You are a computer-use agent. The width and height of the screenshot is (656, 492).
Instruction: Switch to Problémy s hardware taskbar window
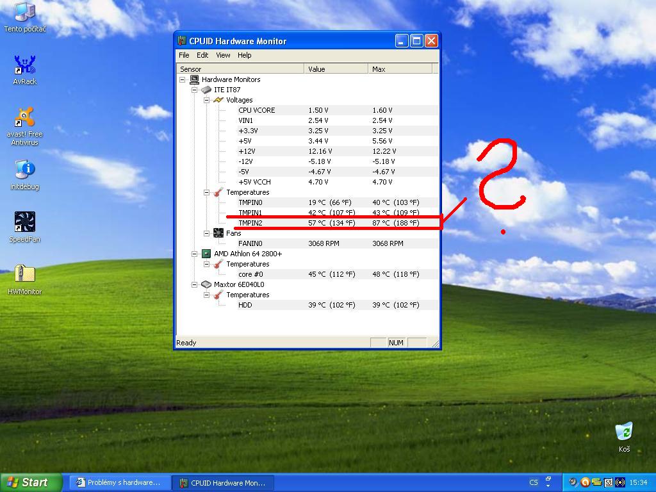click(119, 482)
